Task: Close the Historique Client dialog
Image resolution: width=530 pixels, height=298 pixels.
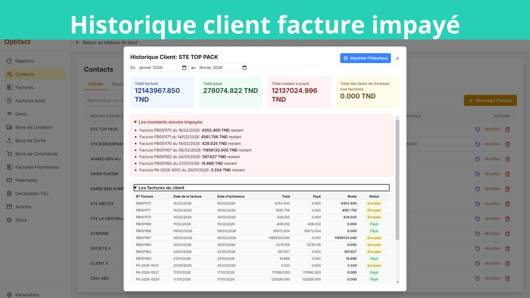Action: point(397,58)
